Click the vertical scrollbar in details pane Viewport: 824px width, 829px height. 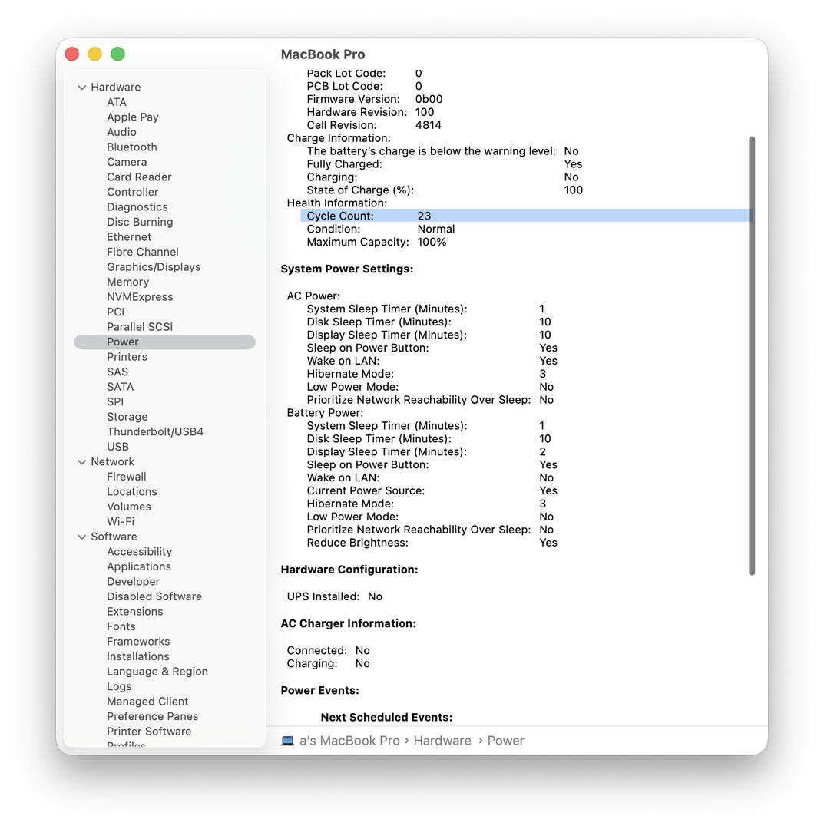752,355
